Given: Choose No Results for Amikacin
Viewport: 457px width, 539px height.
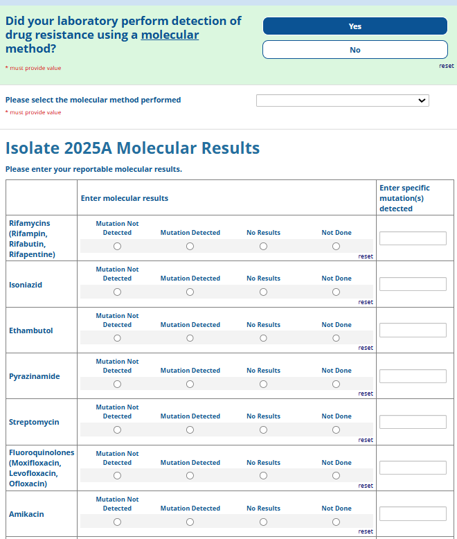Looking at the screenshot, I should [263, 522].
